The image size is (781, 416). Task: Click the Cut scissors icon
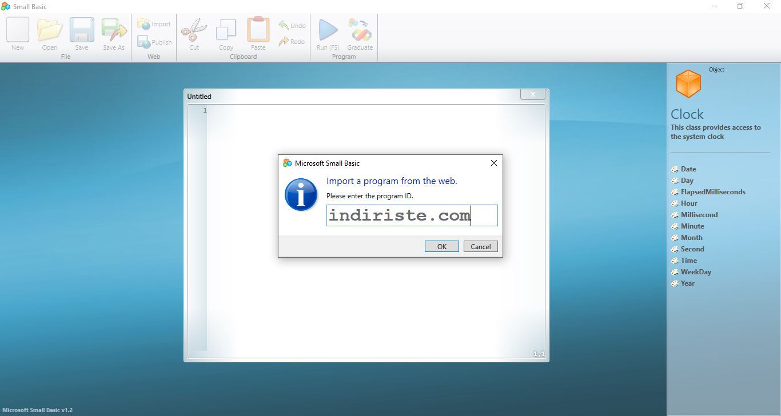pyautogui.click(x=194, y=30)
